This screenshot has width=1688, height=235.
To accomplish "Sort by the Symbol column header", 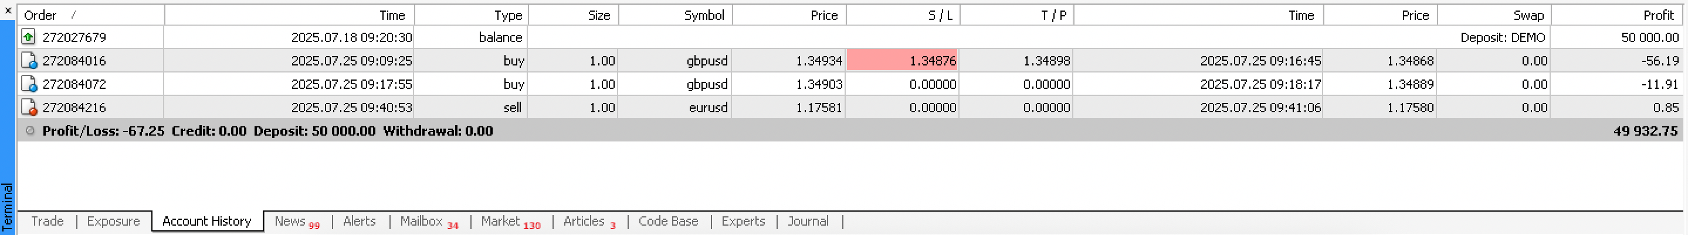I will coord(676,15).
